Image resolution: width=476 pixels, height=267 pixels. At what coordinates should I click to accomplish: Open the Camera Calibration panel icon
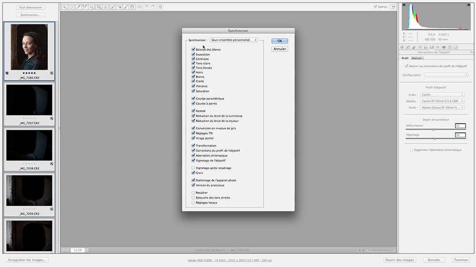point(444,47)
